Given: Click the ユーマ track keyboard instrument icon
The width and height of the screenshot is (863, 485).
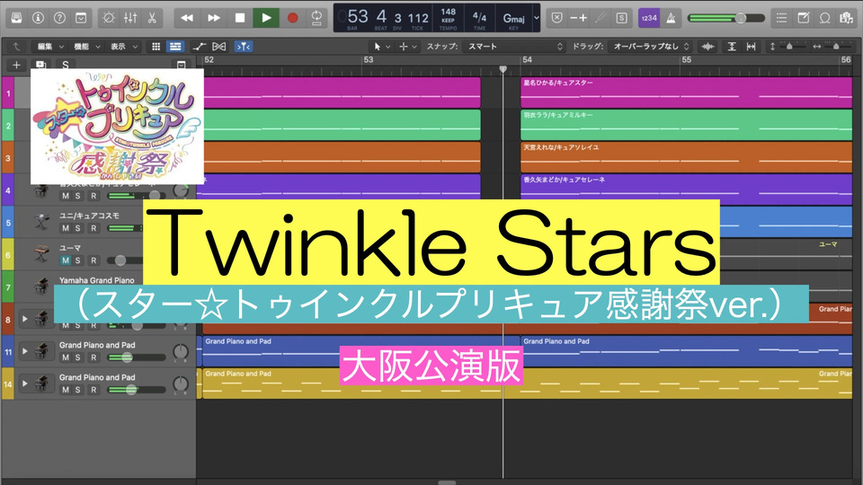Looking at the screenshot, I should click(x=41, y=254).
